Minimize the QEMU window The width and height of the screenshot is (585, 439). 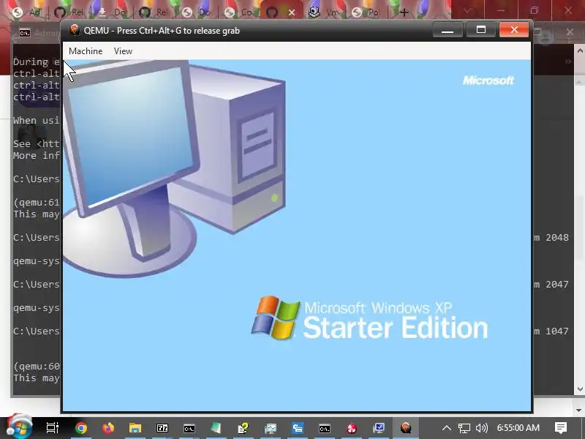[448, 30]
